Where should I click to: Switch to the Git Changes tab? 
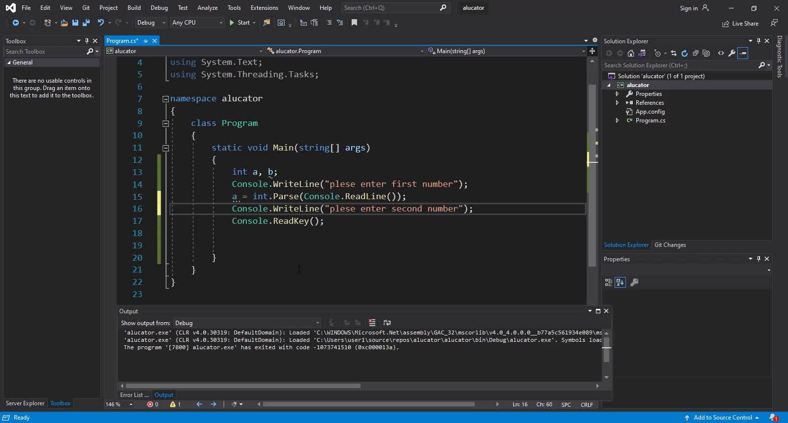point(670,245)
